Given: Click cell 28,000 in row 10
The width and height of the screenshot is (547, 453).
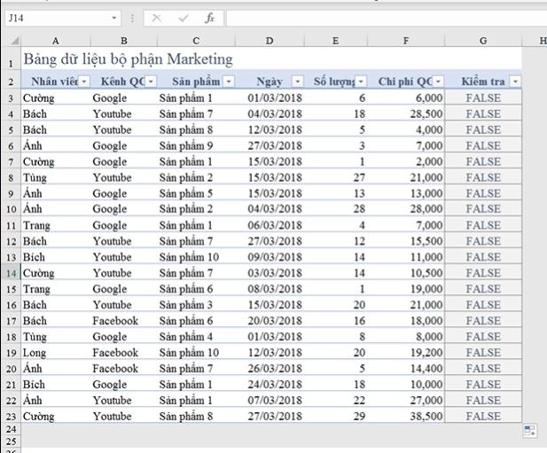Looking at the screenshot, I should pyautogui.click(x=406, y=209).
